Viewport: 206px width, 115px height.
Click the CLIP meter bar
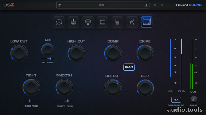(x=181, y=64)
